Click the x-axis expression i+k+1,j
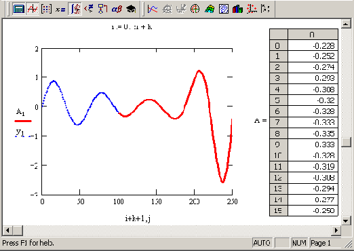The image size is (354, 251). point(138,218)
